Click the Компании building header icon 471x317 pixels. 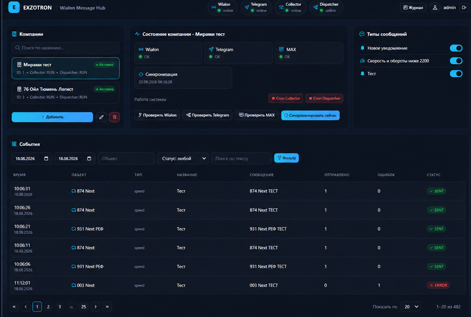(14, 34)
